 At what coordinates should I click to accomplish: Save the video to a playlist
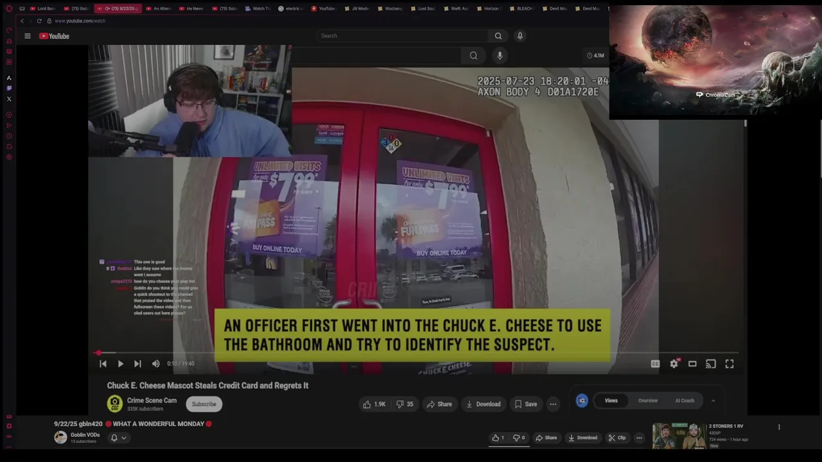[x=526, y=404]
